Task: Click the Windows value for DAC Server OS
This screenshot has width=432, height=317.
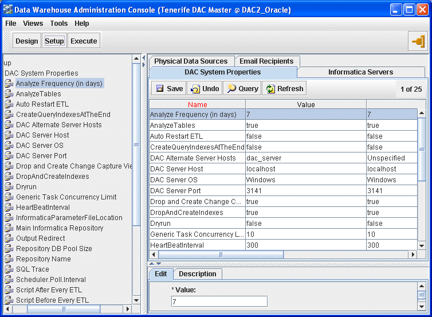Action: 306,180
